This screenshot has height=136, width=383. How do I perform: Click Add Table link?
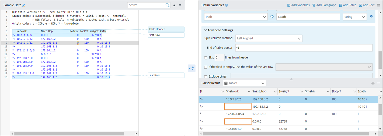click(x=347, y=5)
